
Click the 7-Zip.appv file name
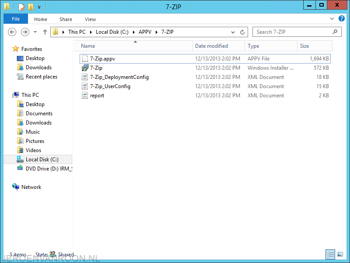pyautogui.click(x=102, y=59)
